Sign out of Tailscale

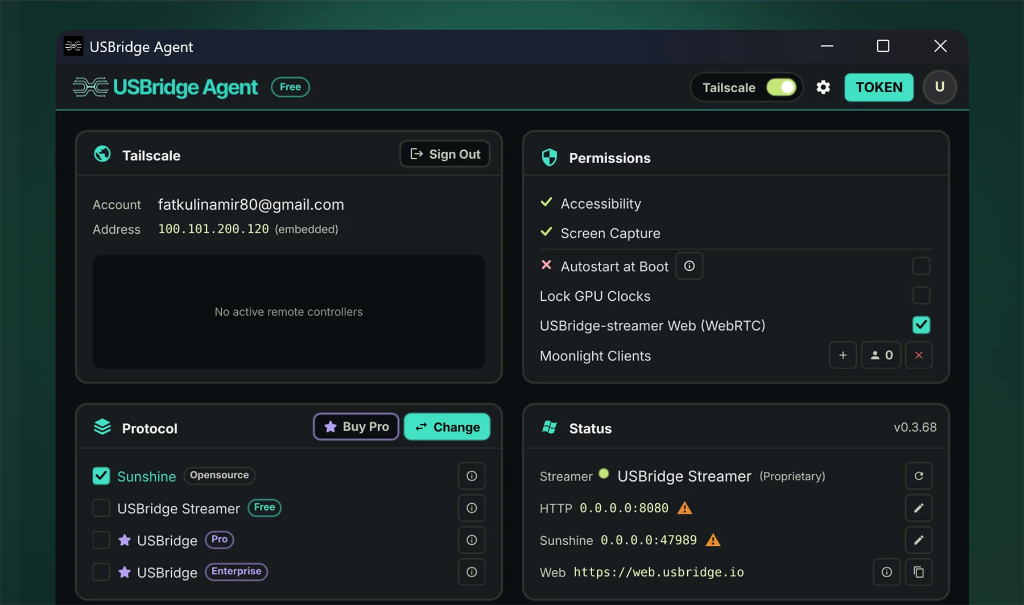point(445,154)
